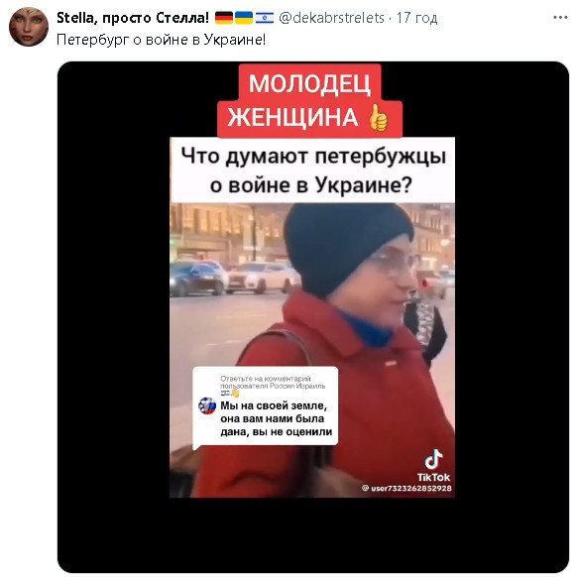Open the three-dot more options menu

tap(560, 17)
